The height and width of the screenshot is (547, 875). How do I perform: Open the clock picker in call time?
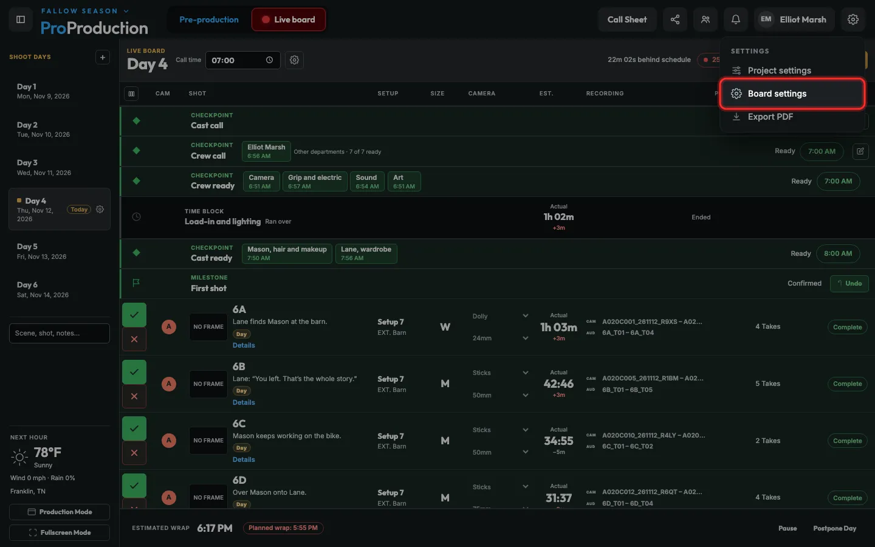tap(269, 60)
